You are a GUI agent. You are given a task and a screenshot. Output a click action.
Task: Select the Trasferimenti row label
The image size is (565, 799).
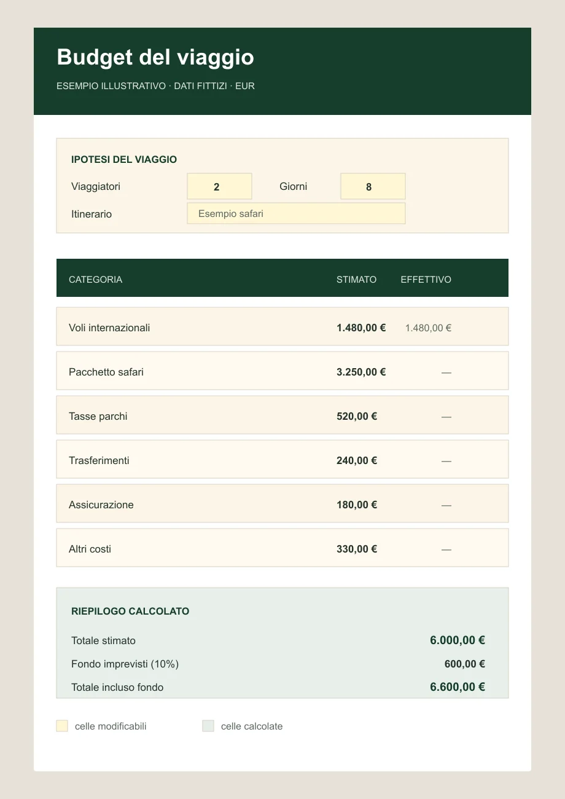[99, 460]
